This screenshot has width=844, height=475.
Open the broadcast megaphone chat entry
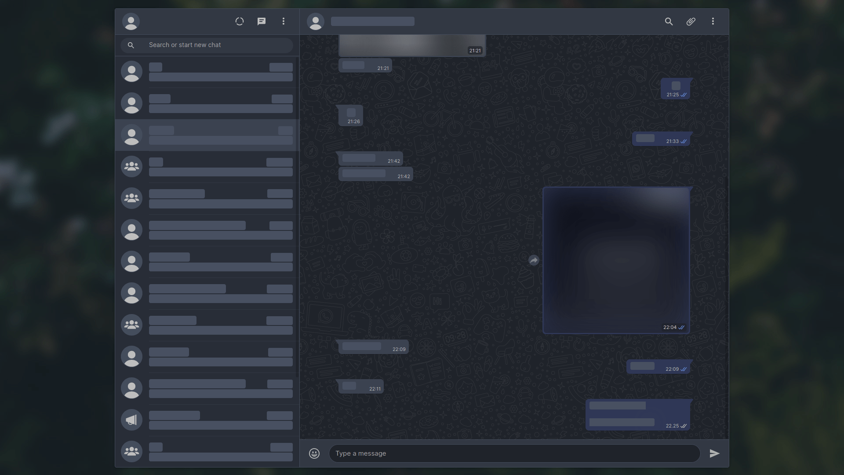click(207, 420)
